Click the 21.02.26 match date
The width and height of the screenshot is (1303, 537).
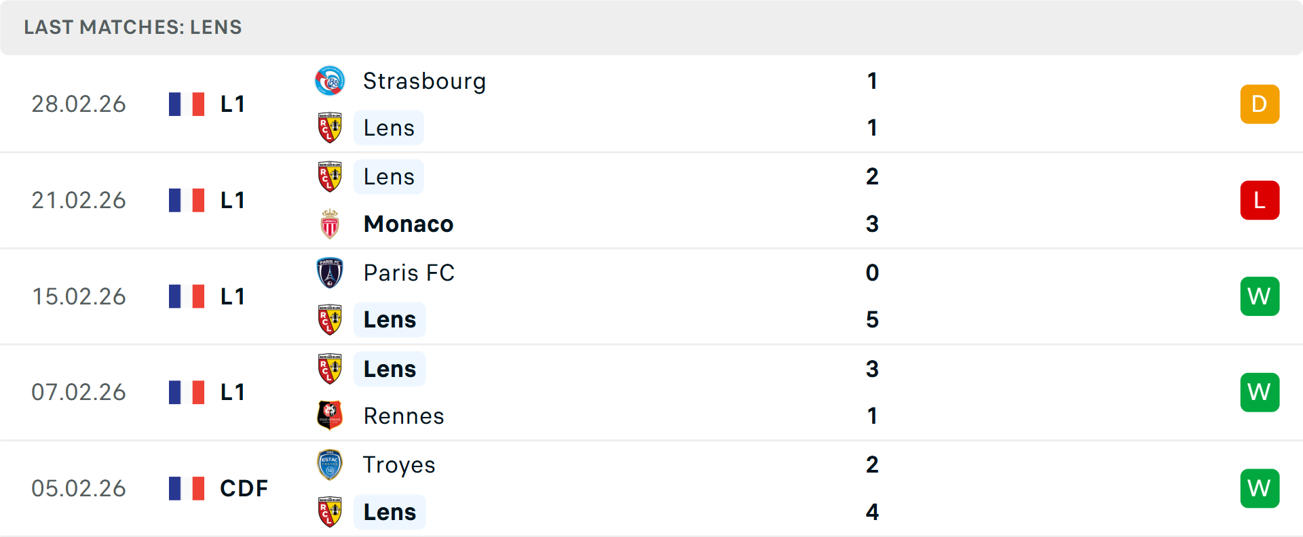[x=79, y=200]
